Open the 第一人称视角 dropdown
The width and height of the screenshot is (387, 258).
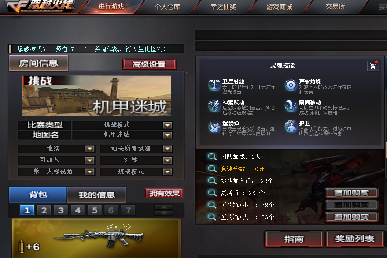pyautogui.click(x=89, y=172)
